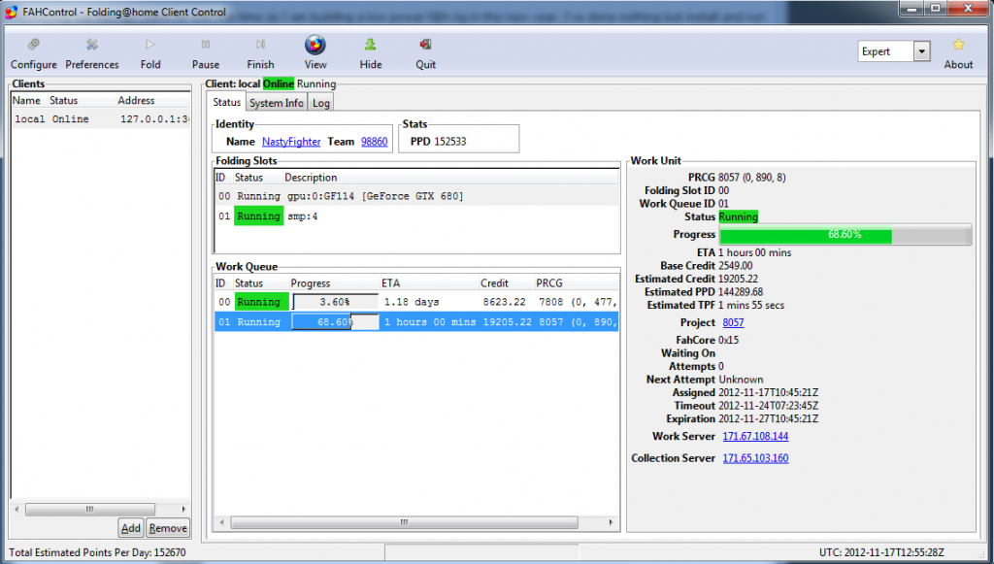Click the Clients Name column header
The width and height of the screenshot is (994, 564).
pos(26,100)
